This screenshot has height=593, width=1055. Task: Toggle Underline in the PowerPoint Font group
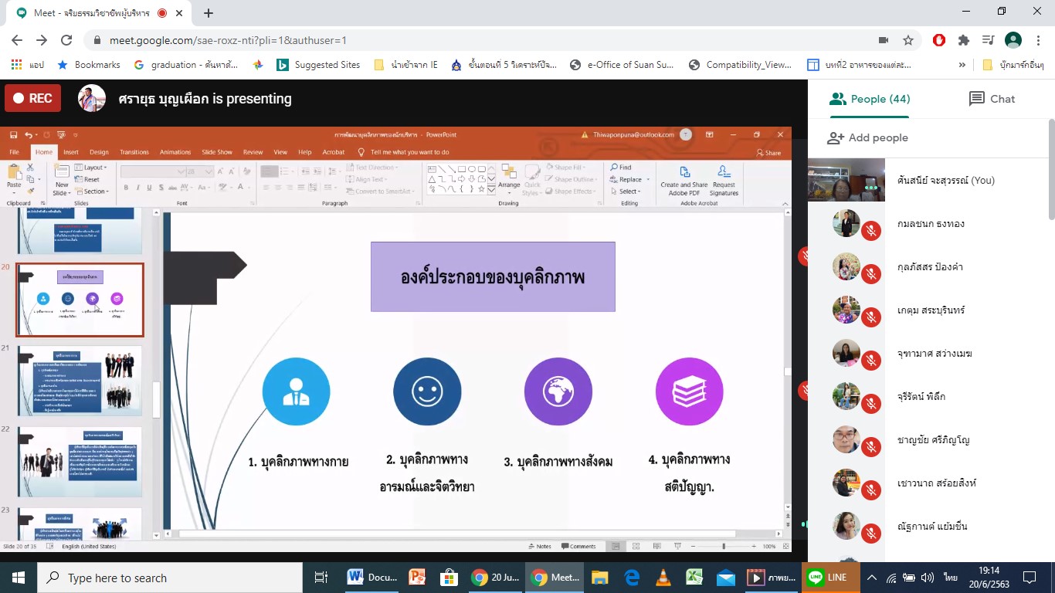148,187
